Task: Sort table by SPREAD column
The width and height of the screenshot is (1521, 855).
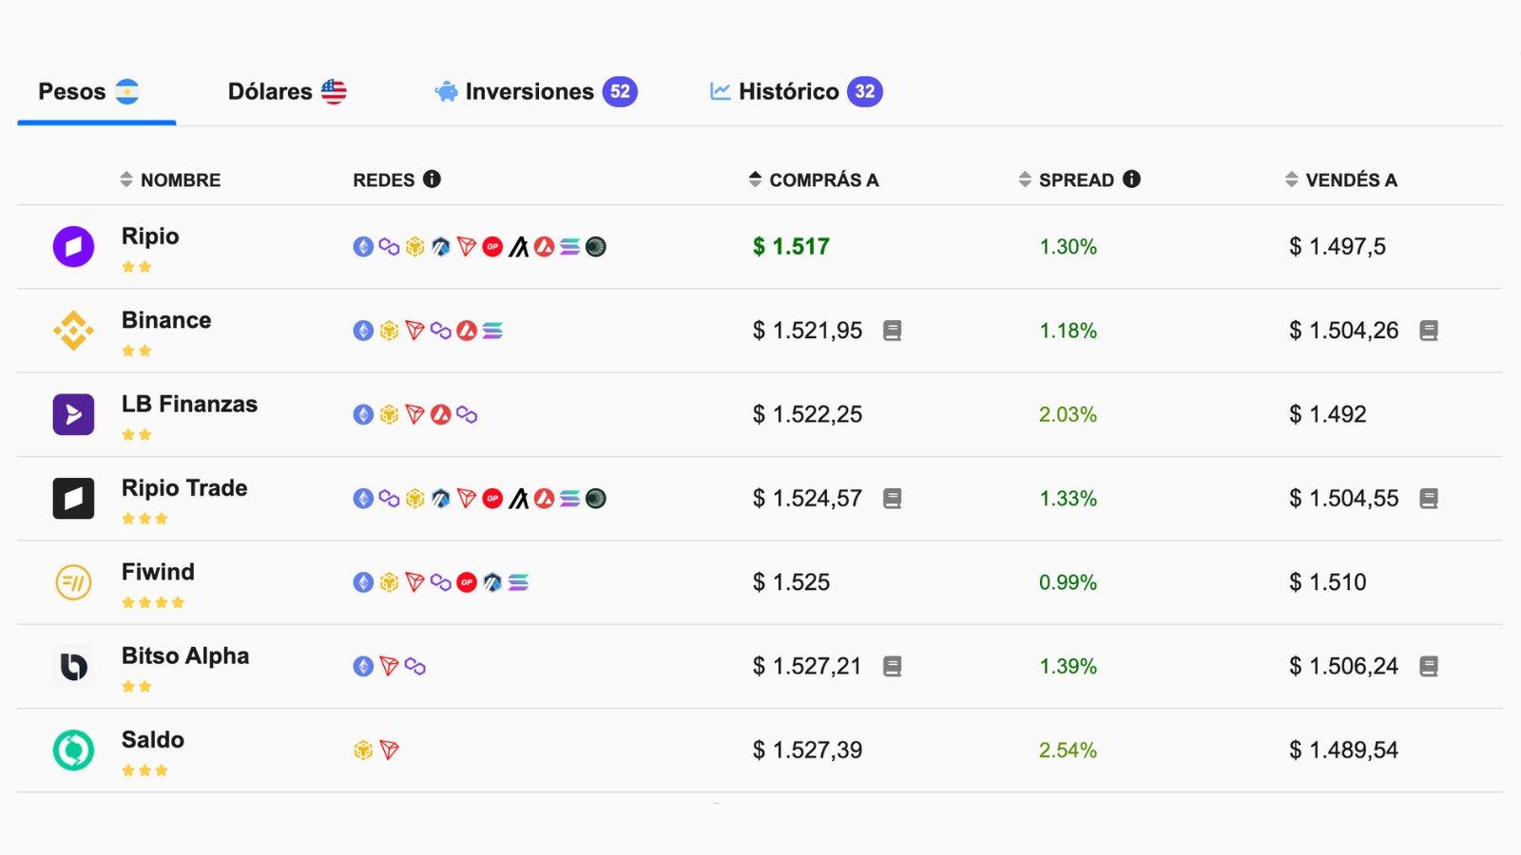Action: point(1066,180)
